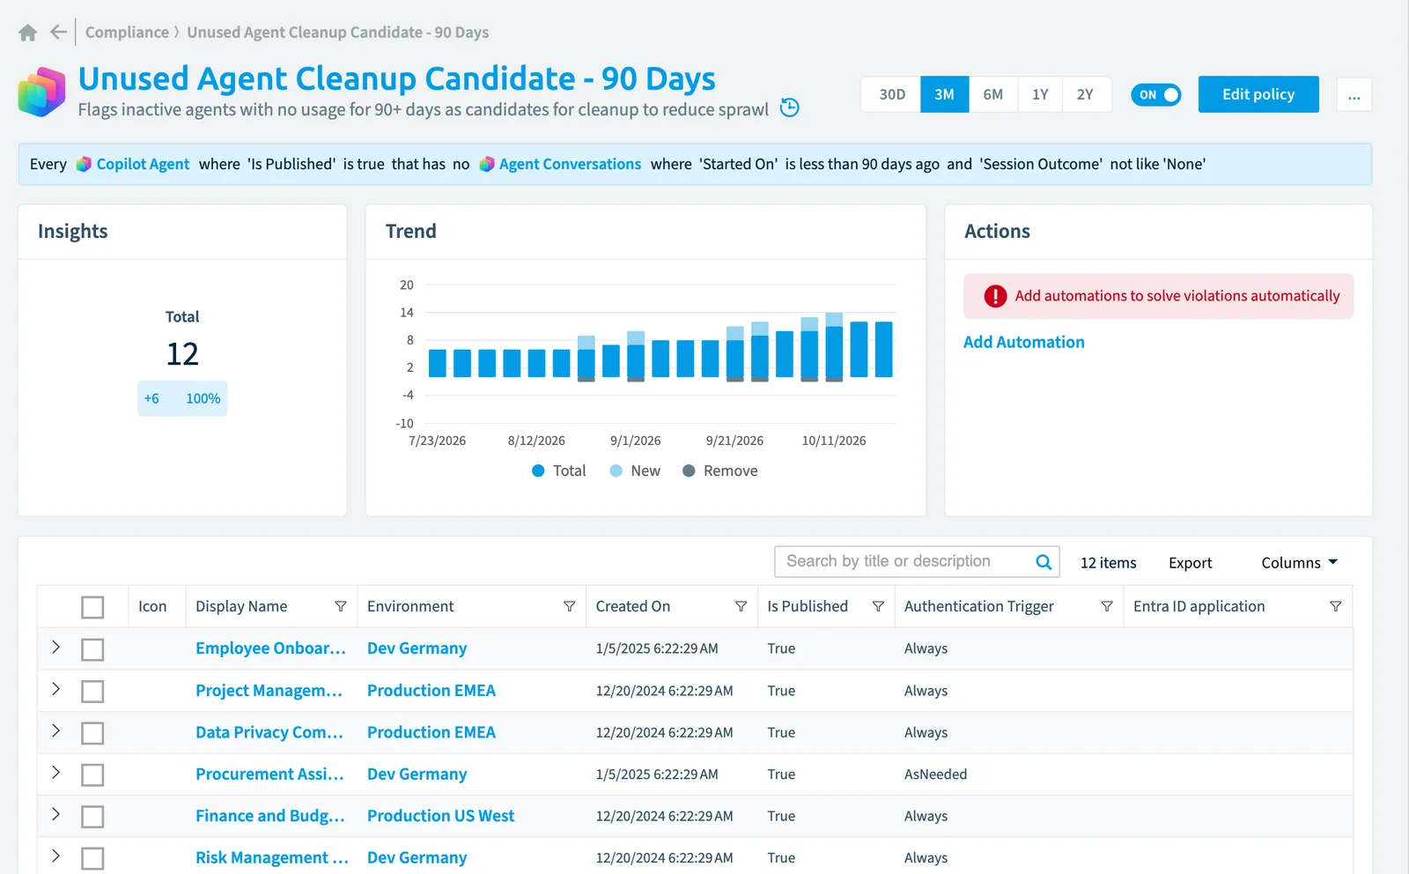Expand the Data Privacy Com... row
Viewport: 1409px width, 874px height.
(x=55, y=730)
